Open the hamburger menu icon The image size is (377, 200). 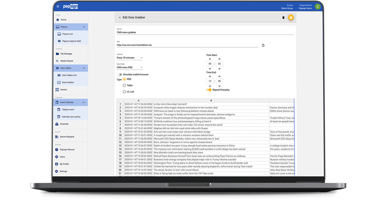(x=58, y=6)
